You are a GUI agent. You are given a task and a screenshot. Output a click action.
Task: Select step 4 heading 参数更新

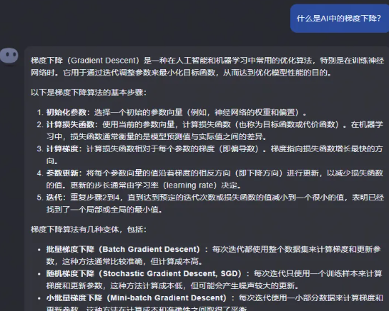(62, 173)
